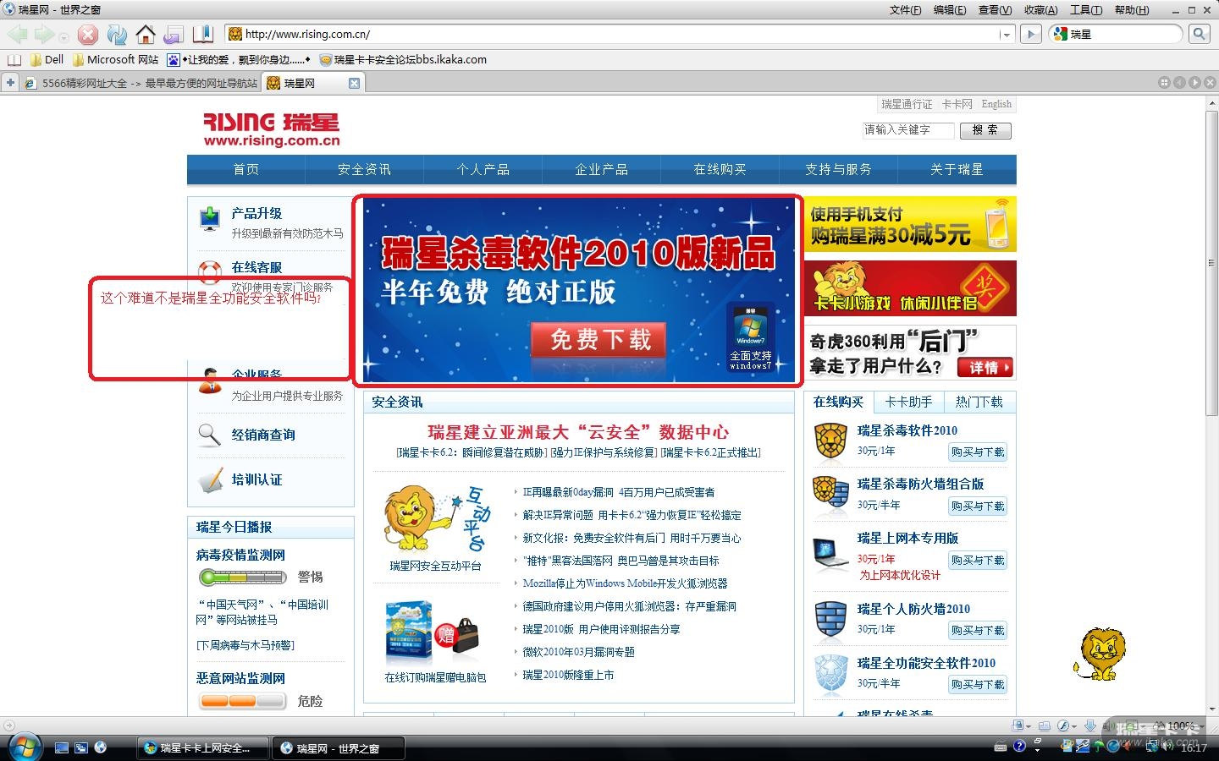Open the 查看(V) menu

995,10
